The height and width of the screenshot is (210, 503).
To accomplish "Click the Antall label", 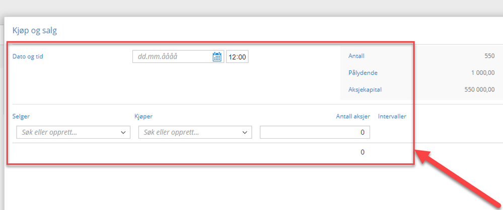I will click(x=356, y=56).
